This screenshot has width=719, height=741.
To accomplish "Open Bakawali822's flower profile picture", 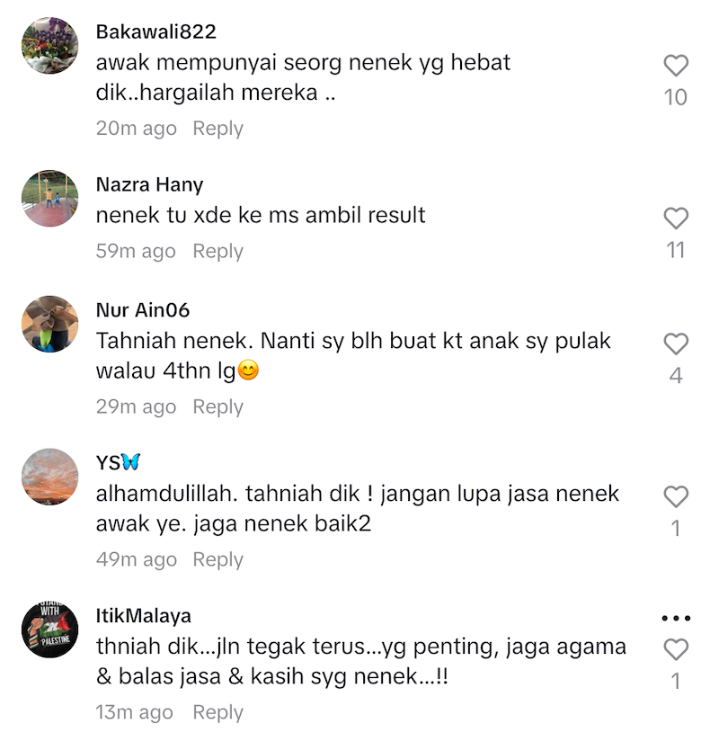I will point(50,46).
